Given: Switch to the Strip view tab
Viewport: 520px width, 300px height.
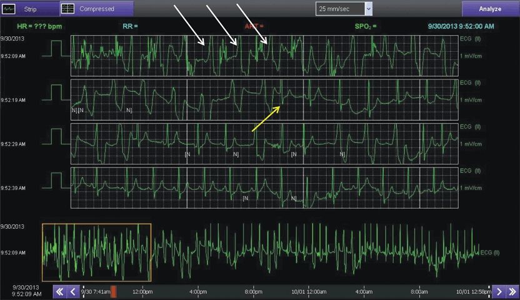Looking at the screenshot, I should pos(29,9).
